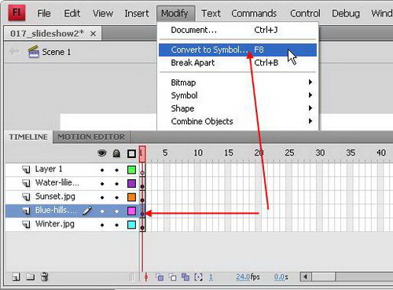Click the Modify Onion Markers icon
Viewport: 393px width, 290px height.
(x=198, y=277)
